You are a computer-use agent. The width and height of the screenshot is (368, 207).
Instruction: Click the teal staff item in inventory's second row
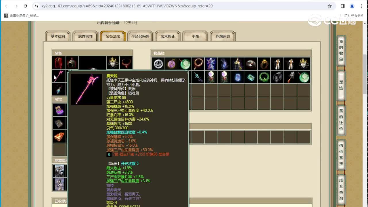click(x=198, y=77)
